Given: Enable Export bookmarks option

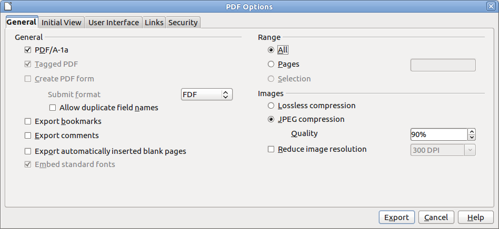Looking at the screenshot, I should click(x=28, y=121).
